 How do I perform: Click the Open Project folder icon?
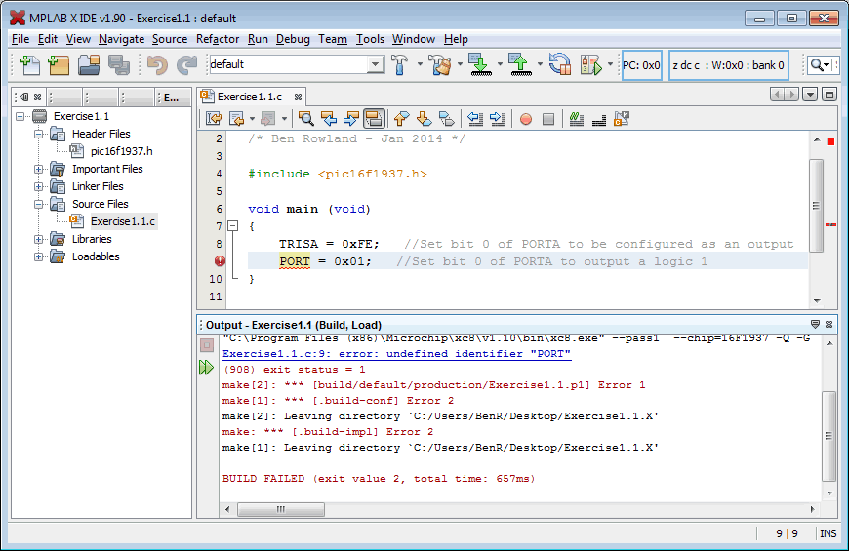[89, 65]
